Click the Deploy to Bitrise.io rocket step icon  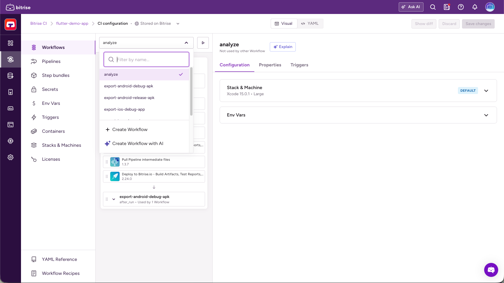[x=115, y=176]
